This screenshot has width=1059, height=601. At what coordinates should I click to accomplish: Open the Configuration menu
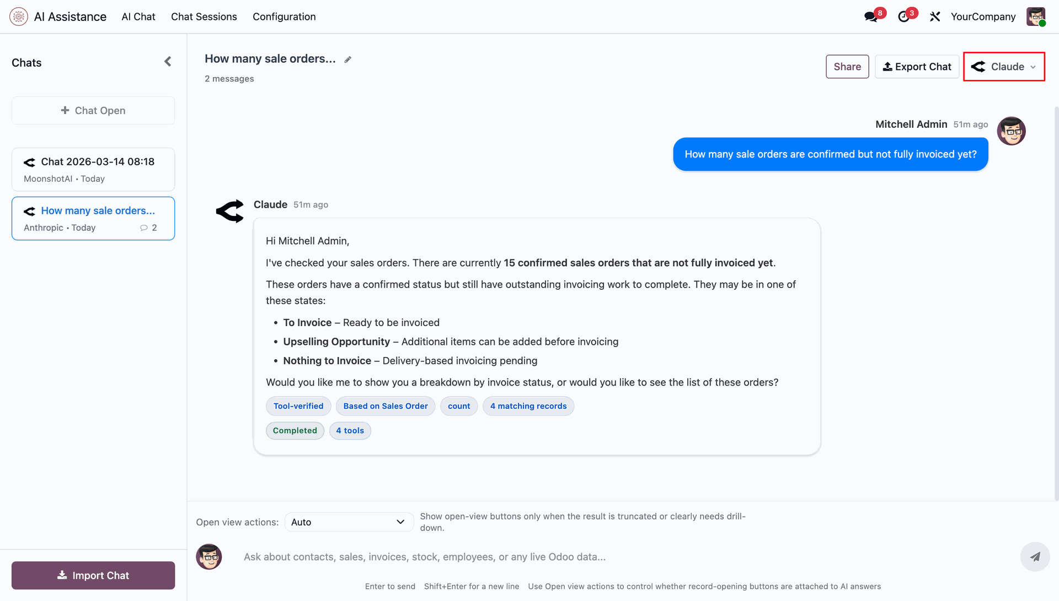pyautogui.click(x=284, y=17)
